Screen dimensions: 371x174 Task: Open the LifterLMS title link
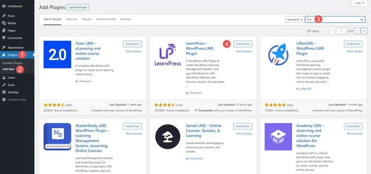coord(310,48)
